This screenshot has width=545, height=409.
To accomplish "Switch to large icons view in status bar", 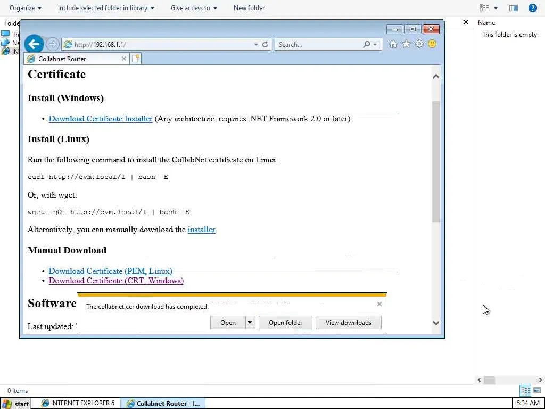I will coord(537,390).
